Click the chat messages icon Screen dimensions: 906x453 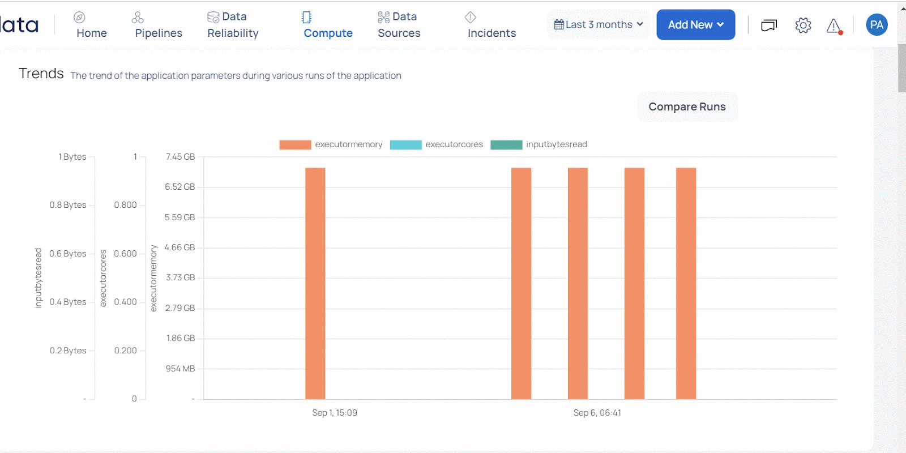pyautogui.click(x=768, y=25)
